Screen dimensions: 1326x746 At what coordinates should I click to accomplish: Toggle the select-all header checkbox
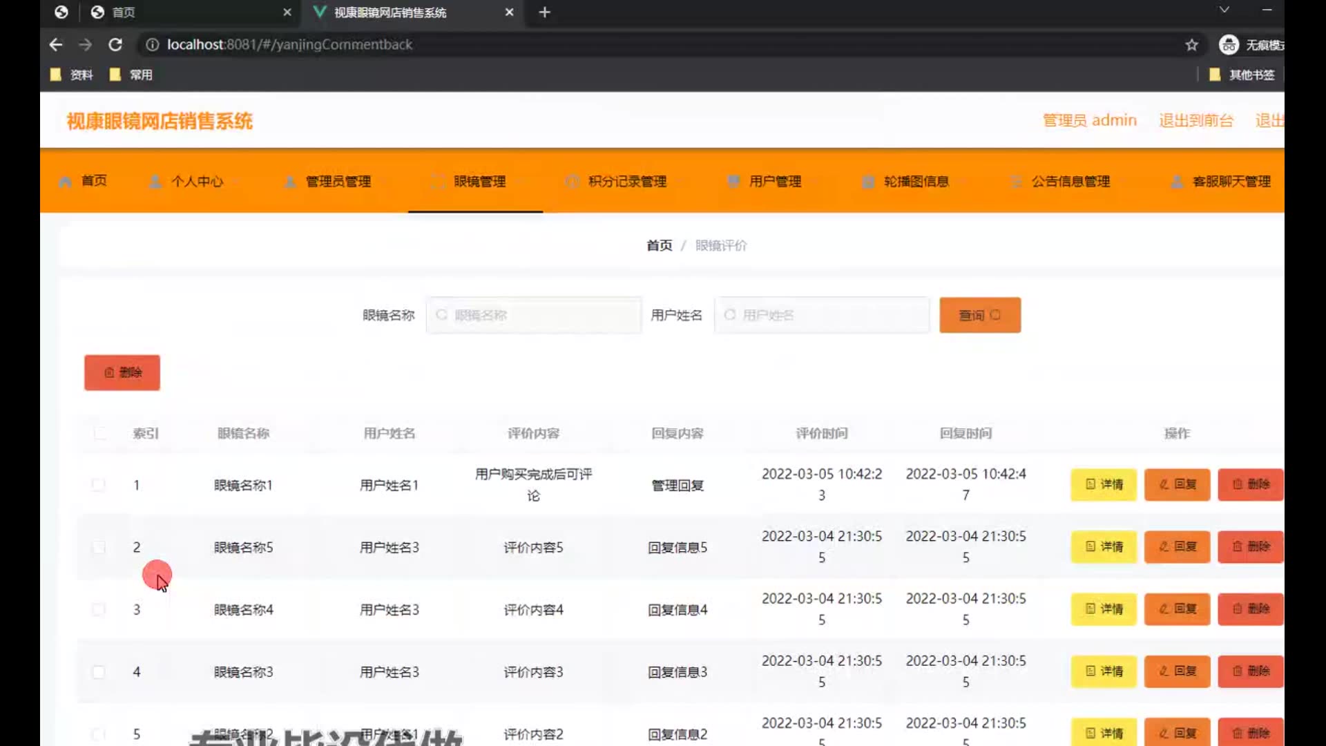coord(100,433)
